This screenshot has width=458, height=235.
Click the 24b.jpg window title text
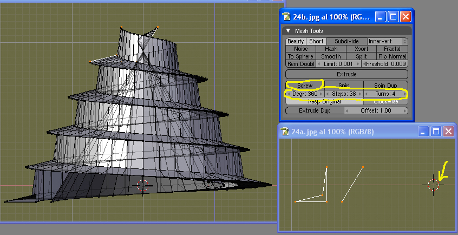pyautogui.click(x=331, y=17)
